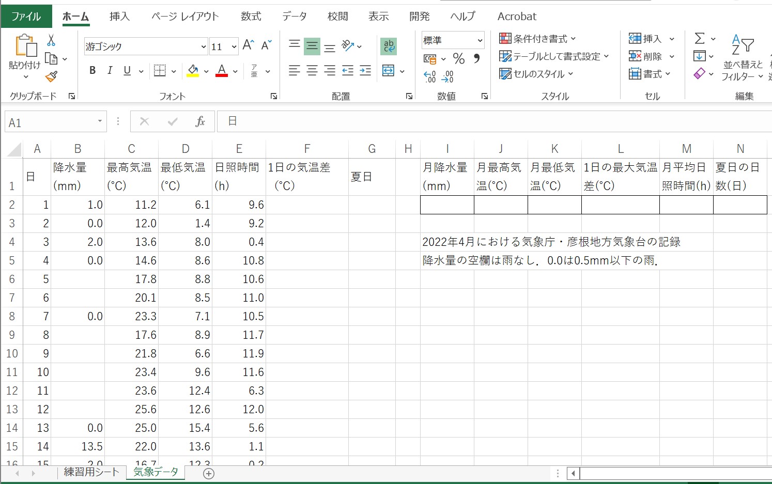Image resolution: width=772 pixels, height=484 pixels.
Task: Click the percent style icon
Action: [x=458, y=58]
